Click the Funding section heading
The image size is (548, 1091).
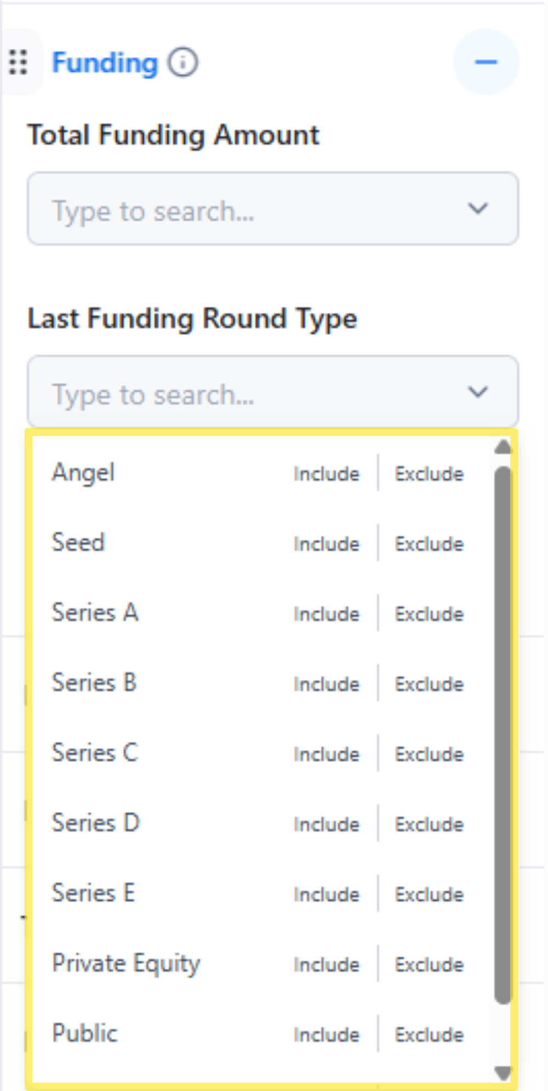point(104,62)
